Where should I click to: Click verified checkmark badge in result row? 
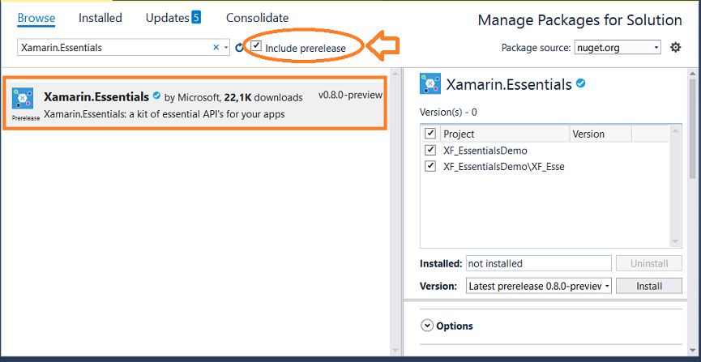coord(156,96)
